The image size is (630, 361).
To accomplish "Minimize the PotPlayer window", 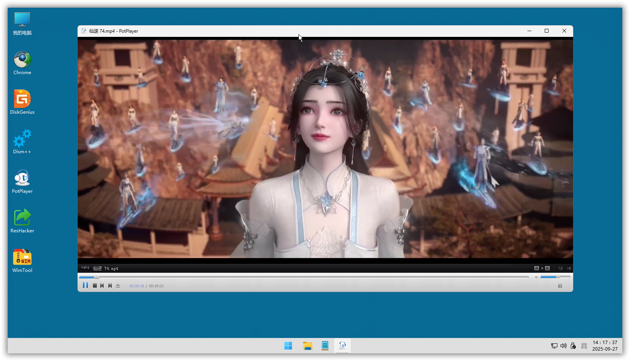I will 529,31.
